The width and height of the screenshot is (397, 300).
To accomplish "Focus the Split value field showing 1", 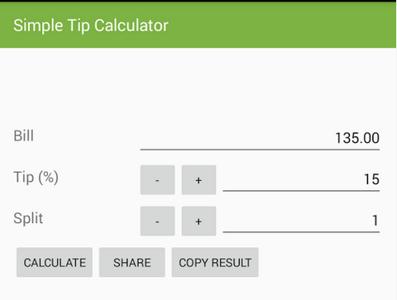I will click(x=301, y=221).
